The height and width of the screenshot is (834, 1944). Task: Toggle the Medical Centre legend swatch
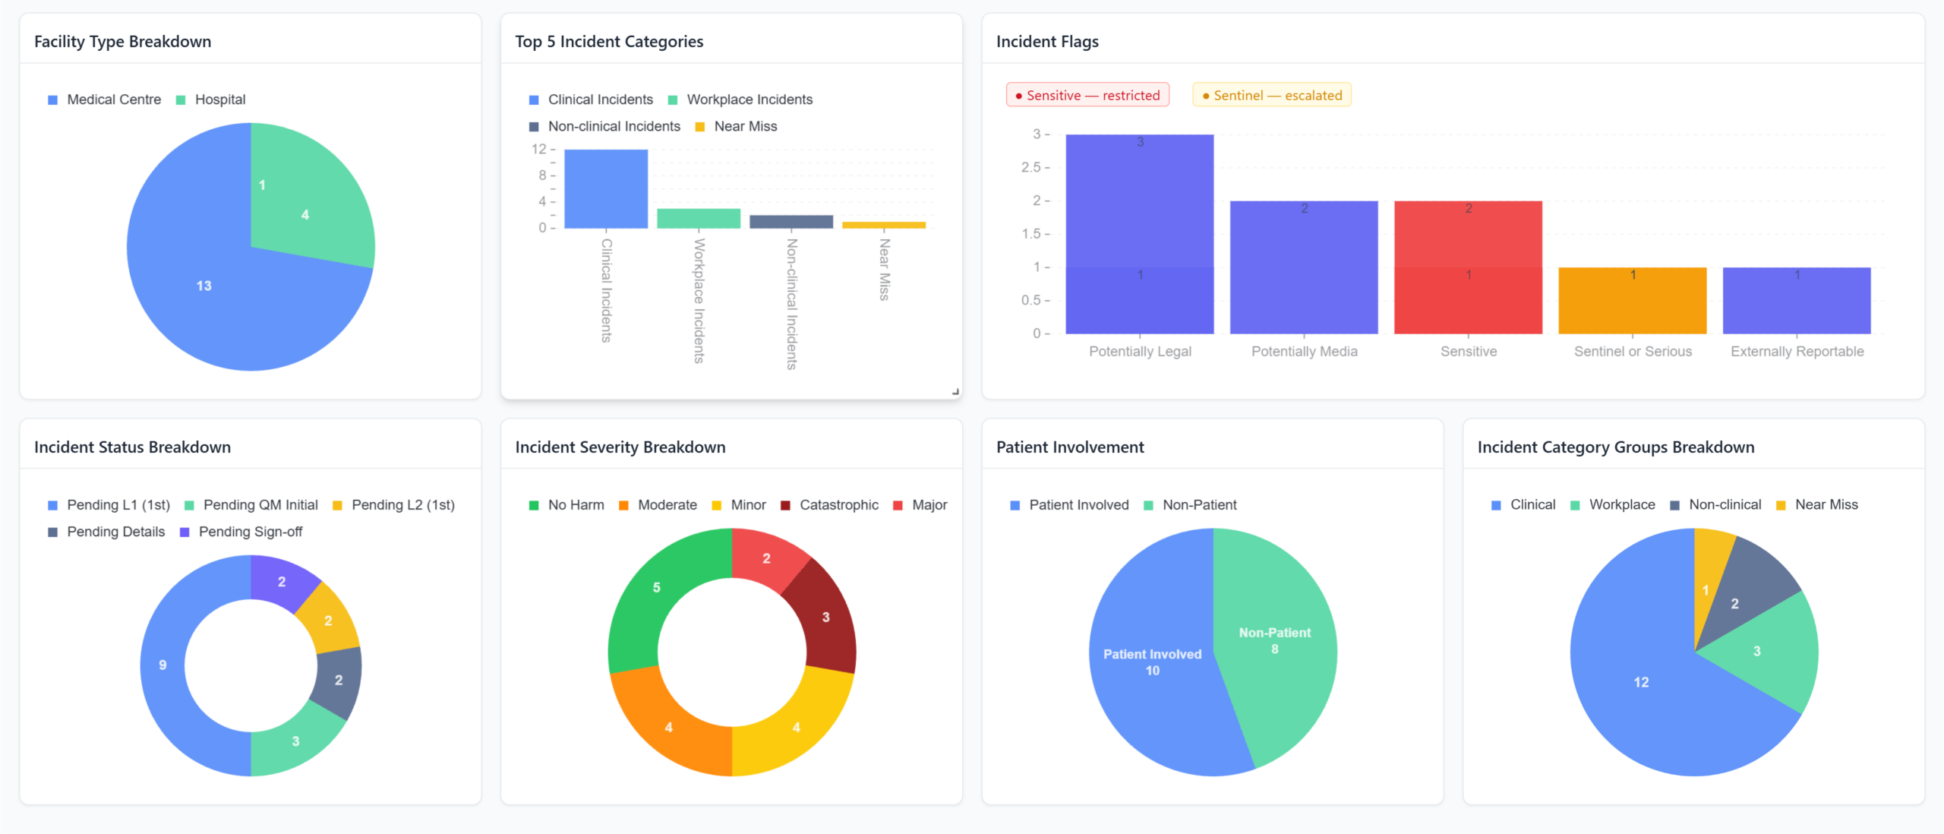pos(53,100)
